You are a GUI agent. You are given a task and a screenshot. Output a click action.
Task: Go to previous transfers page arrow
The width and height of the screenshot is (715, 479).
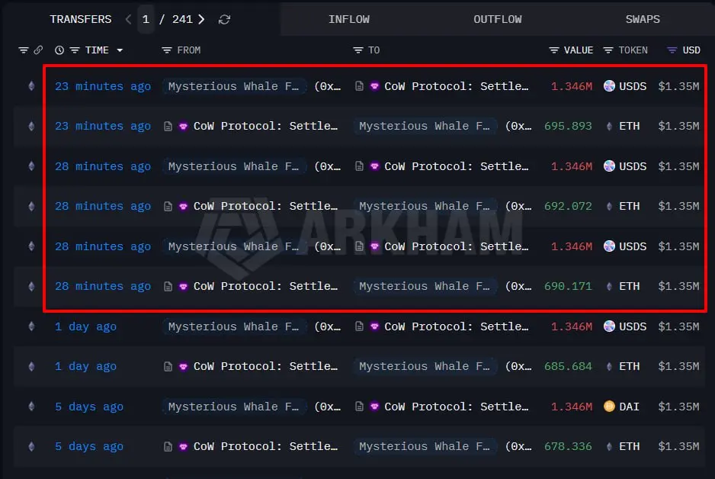(129, 19)
